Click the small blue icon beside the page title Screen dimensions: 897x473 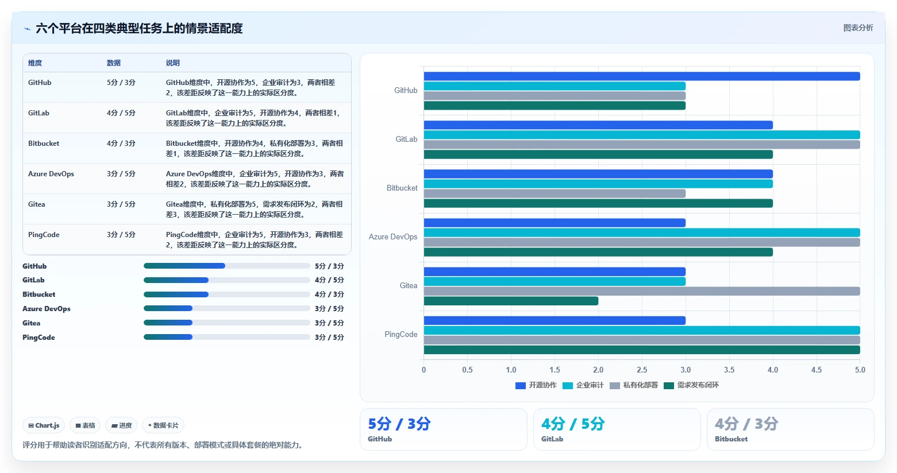click(27, 29)
